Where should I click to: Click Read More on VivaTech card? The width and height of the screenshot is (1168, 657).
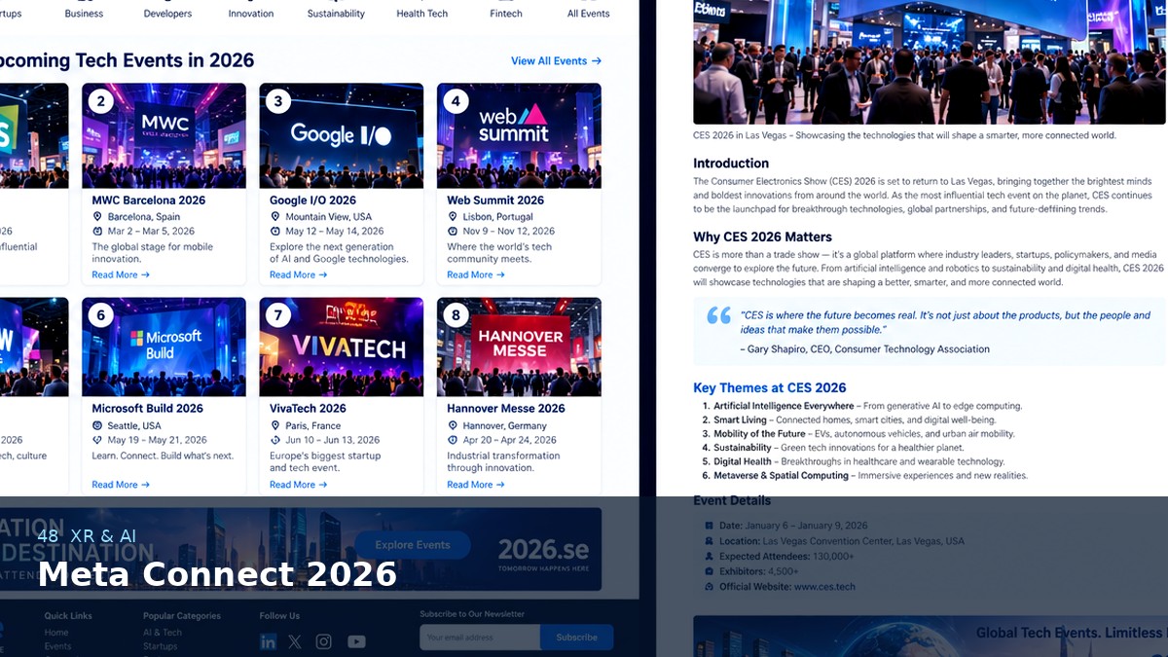[x=299, y=484]
